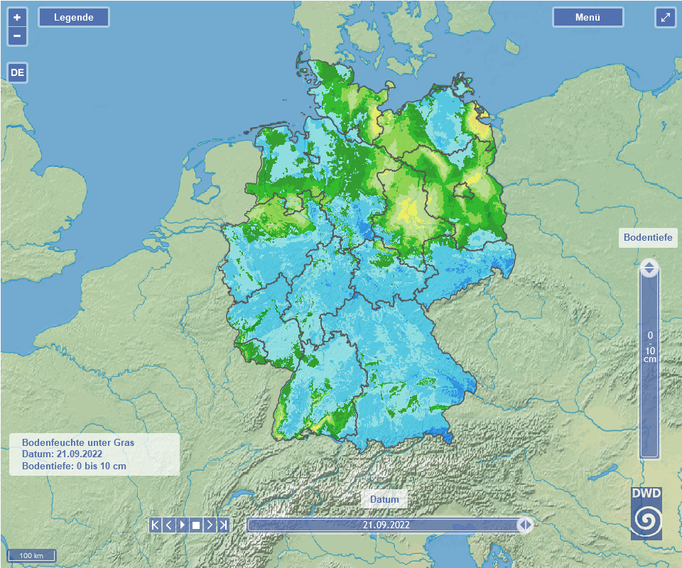Click the DWD logo
The width and height of the screenshot is (682, 568).
pos(646,513)
